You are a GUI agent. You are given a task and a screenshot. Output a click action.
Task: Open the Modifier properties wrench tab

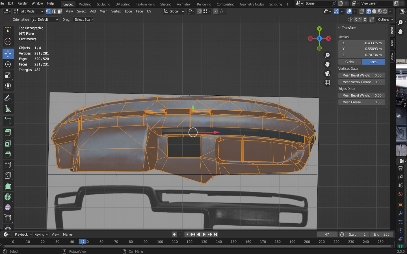click(400, 213)
